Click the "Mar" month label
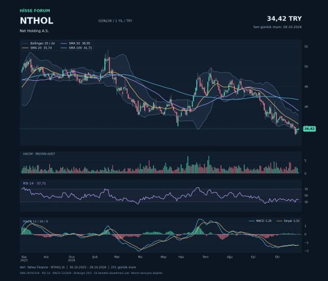The height and width of the screenshot is (281, 328). coord(117,257)
